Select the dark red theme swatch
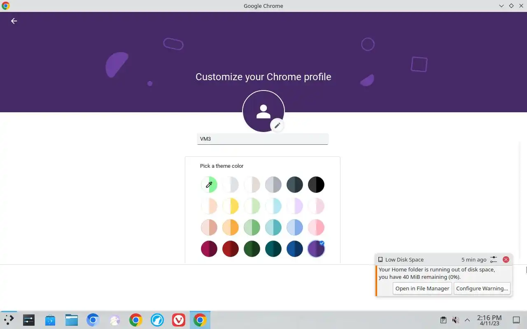Image resolution: width=527 pixels, height=329 pixels. pyautogui.click(x=231, y=249)
